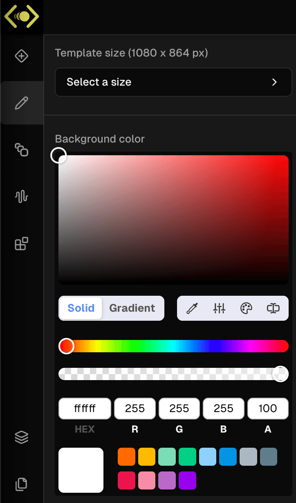Open the Select a size dropdown
This screenshot has height=503, width=296.
click(173, 82)
